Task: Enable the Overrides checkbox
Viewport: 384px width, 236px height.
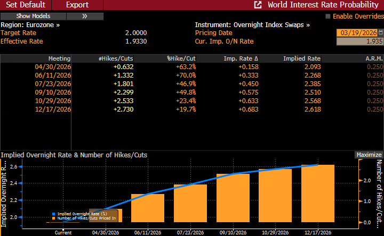Action: pyautogui.click(x=328, y=16)
